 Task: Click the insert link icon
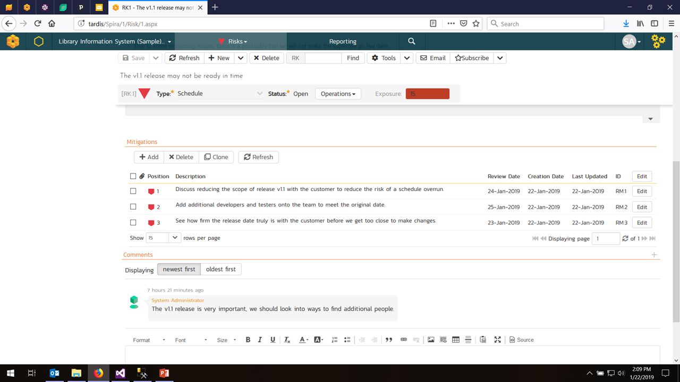coord(404,340)
